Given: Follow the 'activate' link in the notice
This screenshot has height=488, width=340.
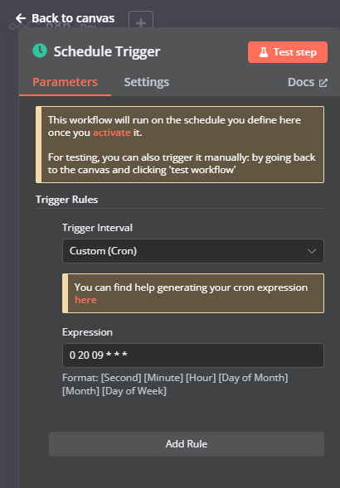Looking at the screenshot, I should [x=112, y=133].
